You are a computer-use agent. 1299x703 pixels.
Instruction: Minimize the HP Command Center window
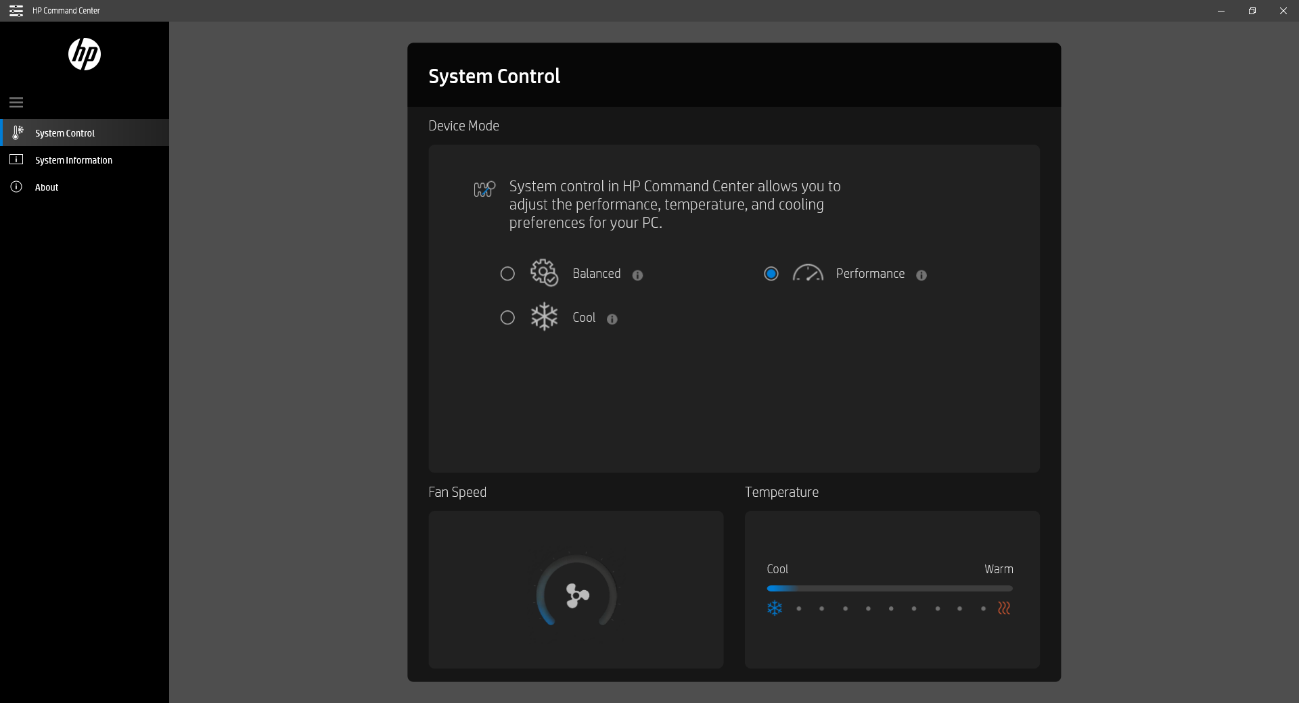(1221, 11)
